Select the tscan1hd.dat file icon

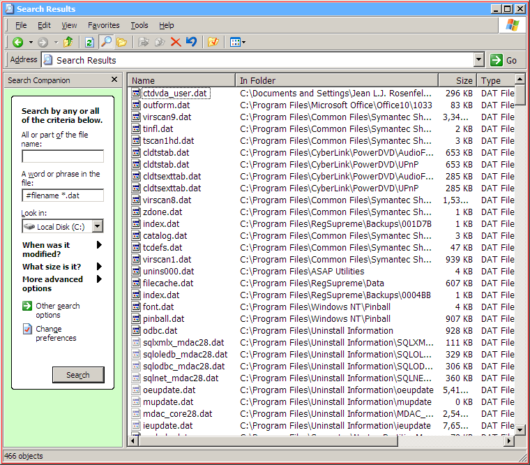pos(136,140)
